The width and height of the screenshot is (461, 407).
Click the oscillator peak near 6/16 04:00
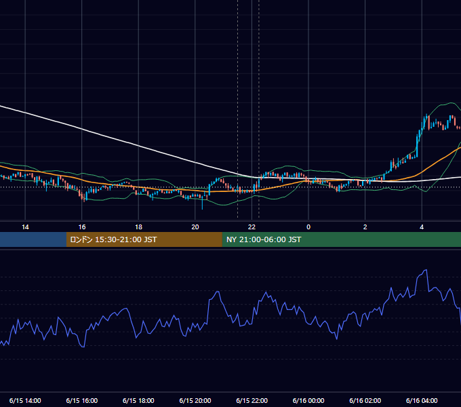[x=426, y=270]
